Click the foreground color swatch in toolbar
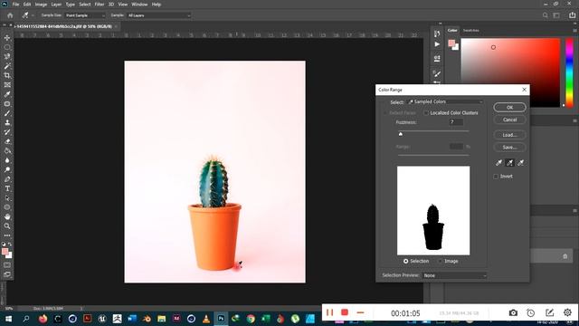Image resolution: width=579 pixels, height=326 pixels. tap(5, 252)
